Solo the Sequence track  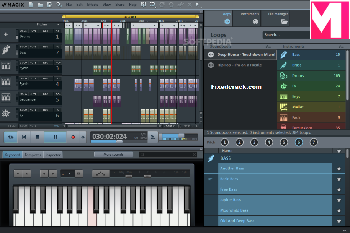(x=23, y=94)
